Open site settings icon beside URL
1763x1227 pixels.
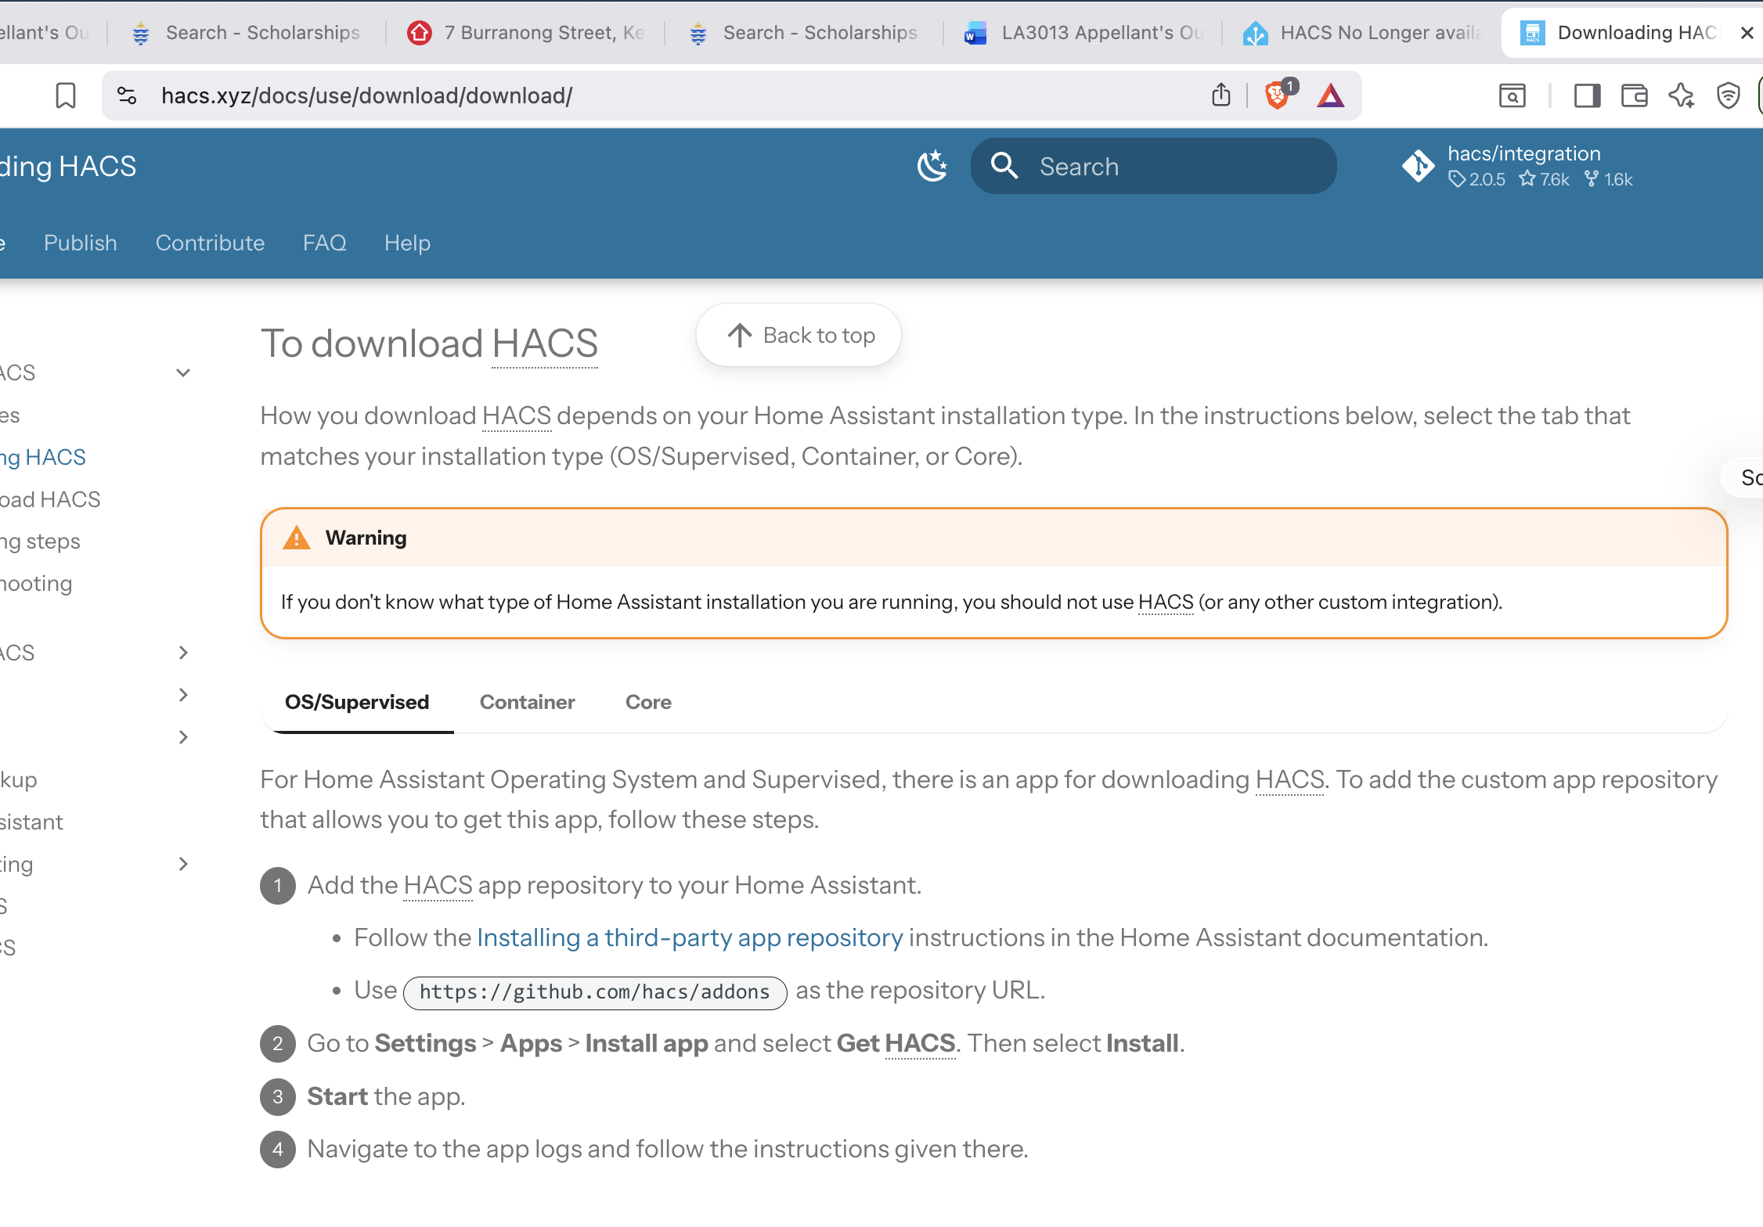127,95
